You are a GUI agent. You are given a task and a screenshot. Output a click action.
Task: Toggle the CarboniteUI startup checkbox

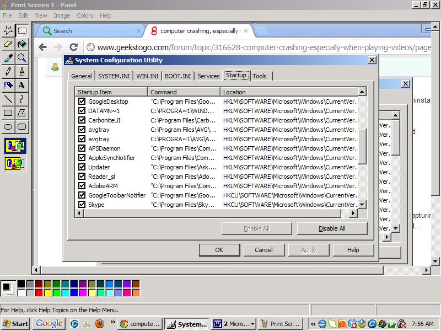point(82,120)
